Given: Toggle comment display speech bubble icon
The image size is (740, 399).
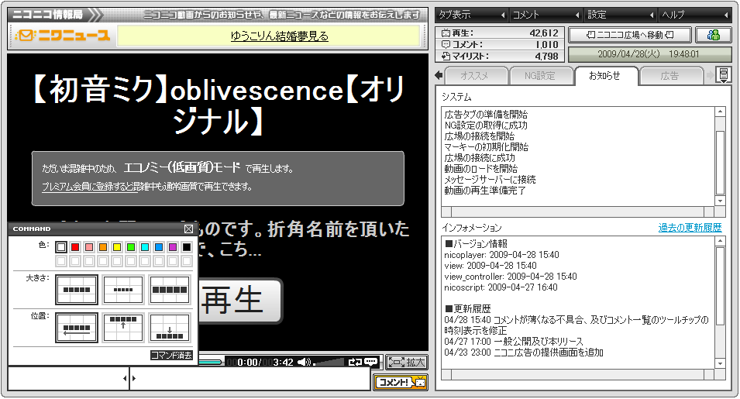Looking at the screenshot, I should (x=370, y=363).
